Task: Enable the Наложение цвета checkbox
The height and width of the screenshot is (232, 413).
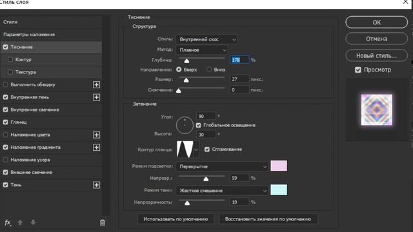Action: point(6,135)
